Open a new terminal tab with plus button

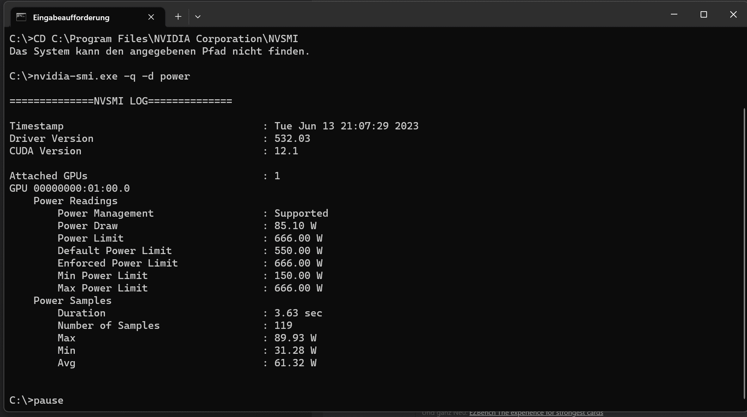point(178,17)
